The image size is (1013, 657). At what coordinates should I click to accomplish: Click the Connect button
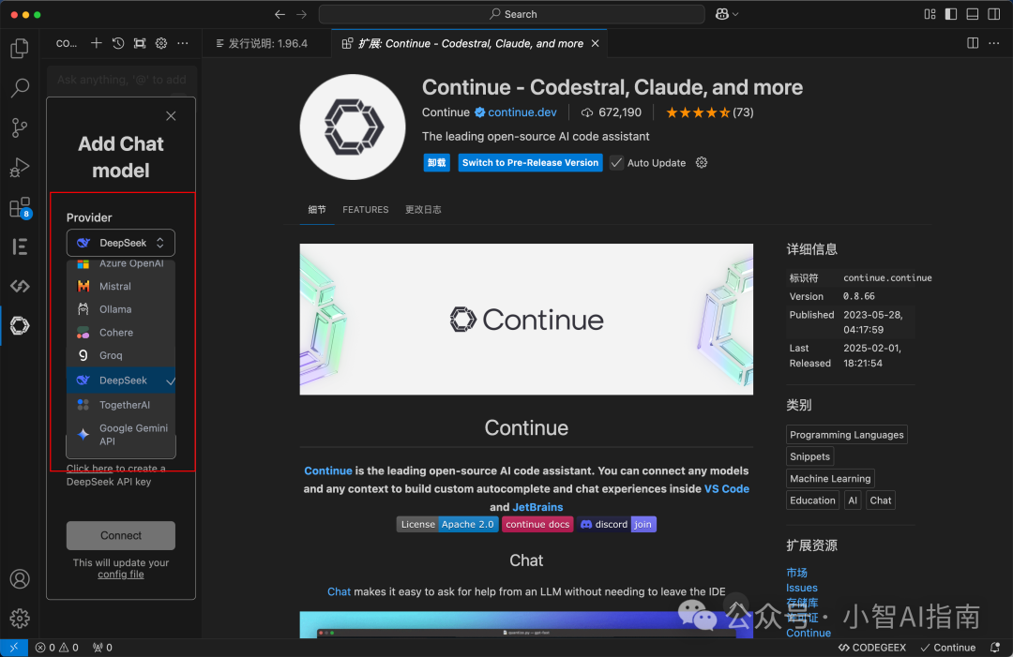tap(121, 535)
